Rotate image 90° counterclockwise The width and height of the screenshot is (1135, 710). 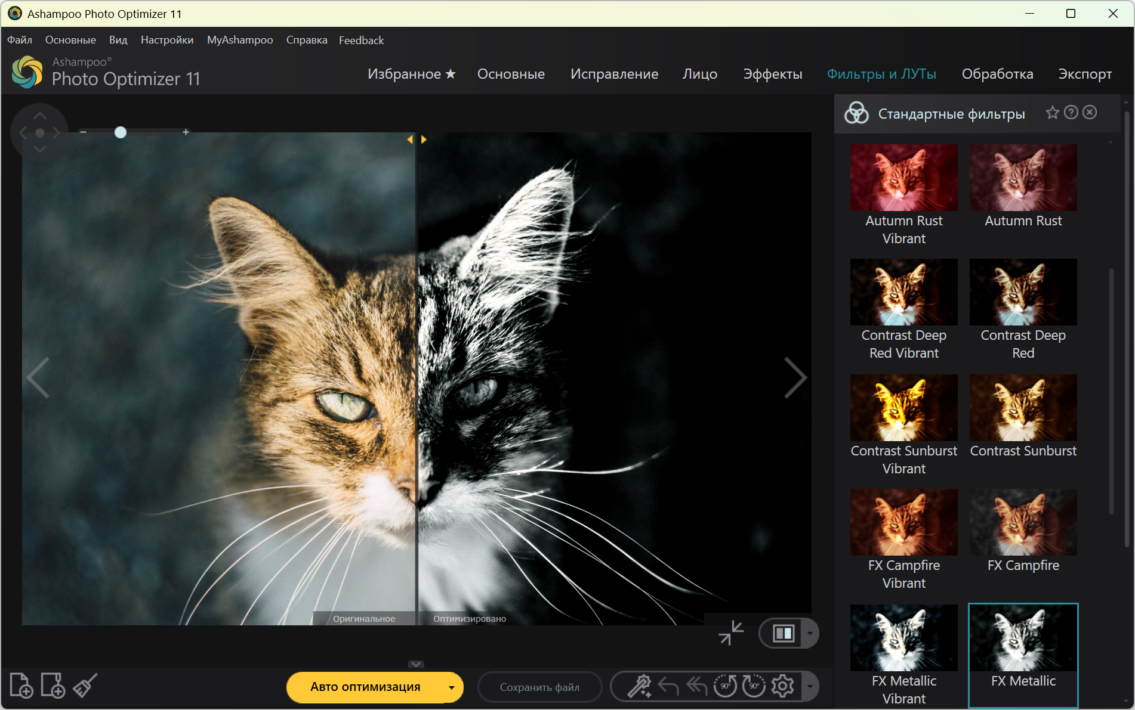point(725,686)
